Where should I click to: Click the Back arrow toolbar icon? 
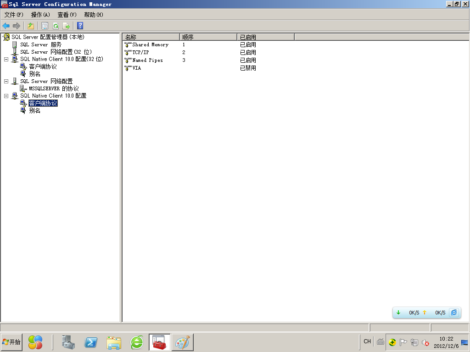tap(6, 26)
